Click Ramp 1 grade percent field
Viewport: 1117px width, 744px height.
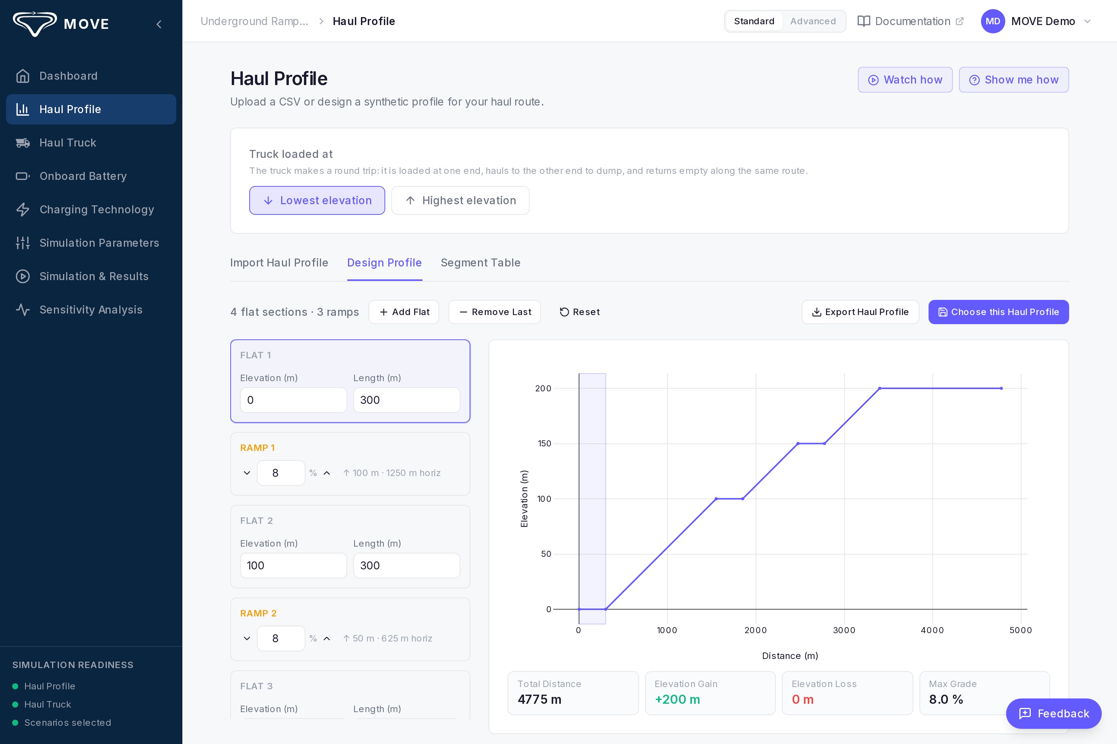281,473
